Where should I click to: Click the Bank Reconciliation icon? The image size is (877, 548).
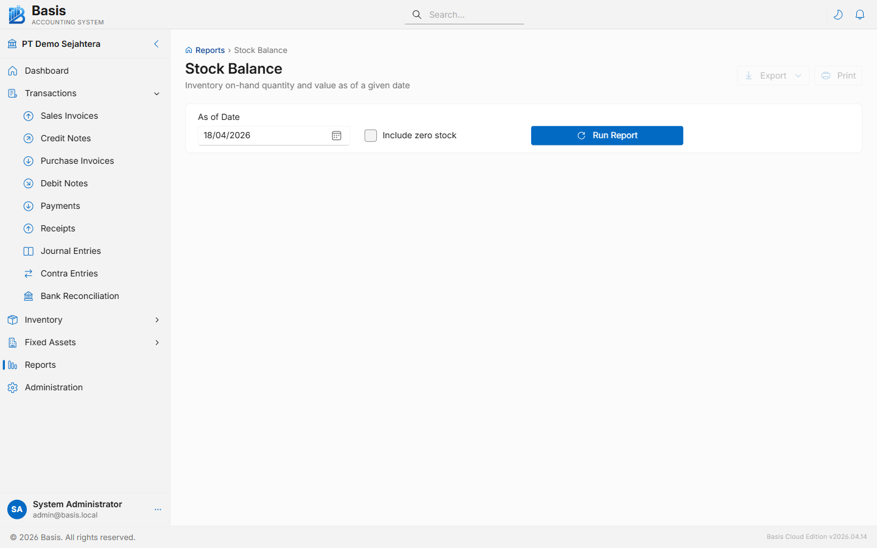pos(29,297)
